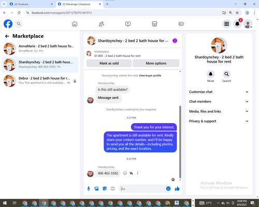This screenshot has width=259, height=207.
Task: Reload the page
Action: (19, 13)
